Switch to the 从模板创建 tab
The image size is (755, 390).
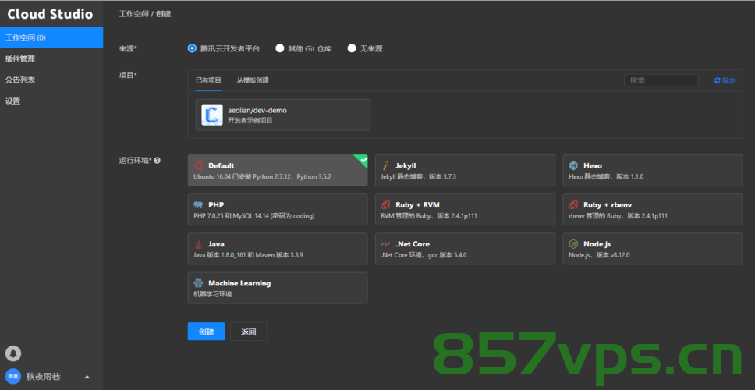coord(253,80)
